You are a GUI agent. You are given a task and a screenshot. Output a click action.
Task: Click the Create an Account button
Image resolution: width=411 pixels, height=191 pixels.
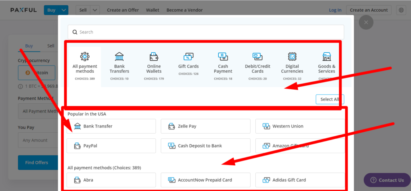tap(369, 10)
